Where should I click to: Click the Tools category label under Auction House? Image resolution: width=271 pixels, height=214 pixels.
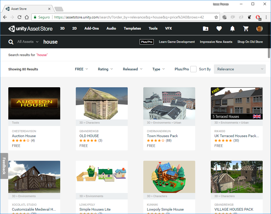(x=15, y=123)
